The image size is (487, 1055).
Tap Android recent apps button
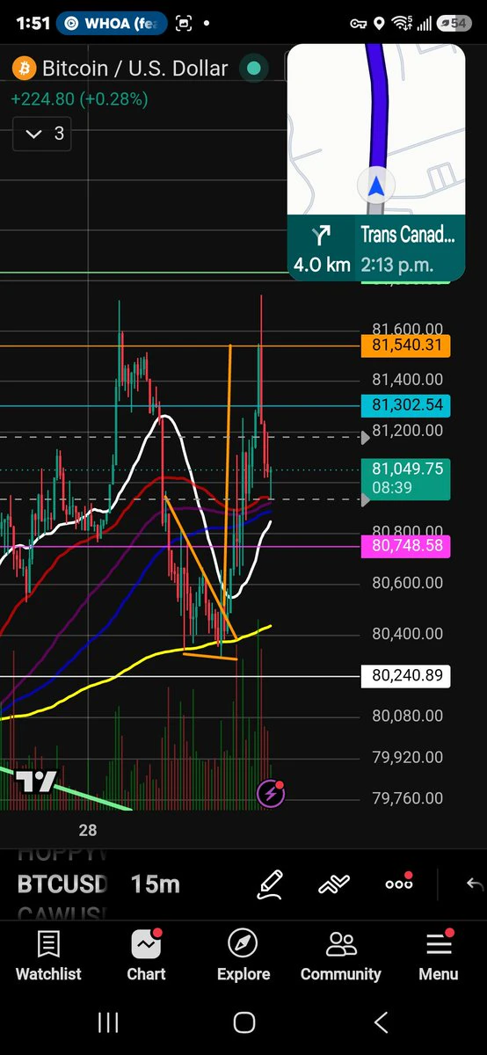pyautogui.click(x=108, y=1022)
